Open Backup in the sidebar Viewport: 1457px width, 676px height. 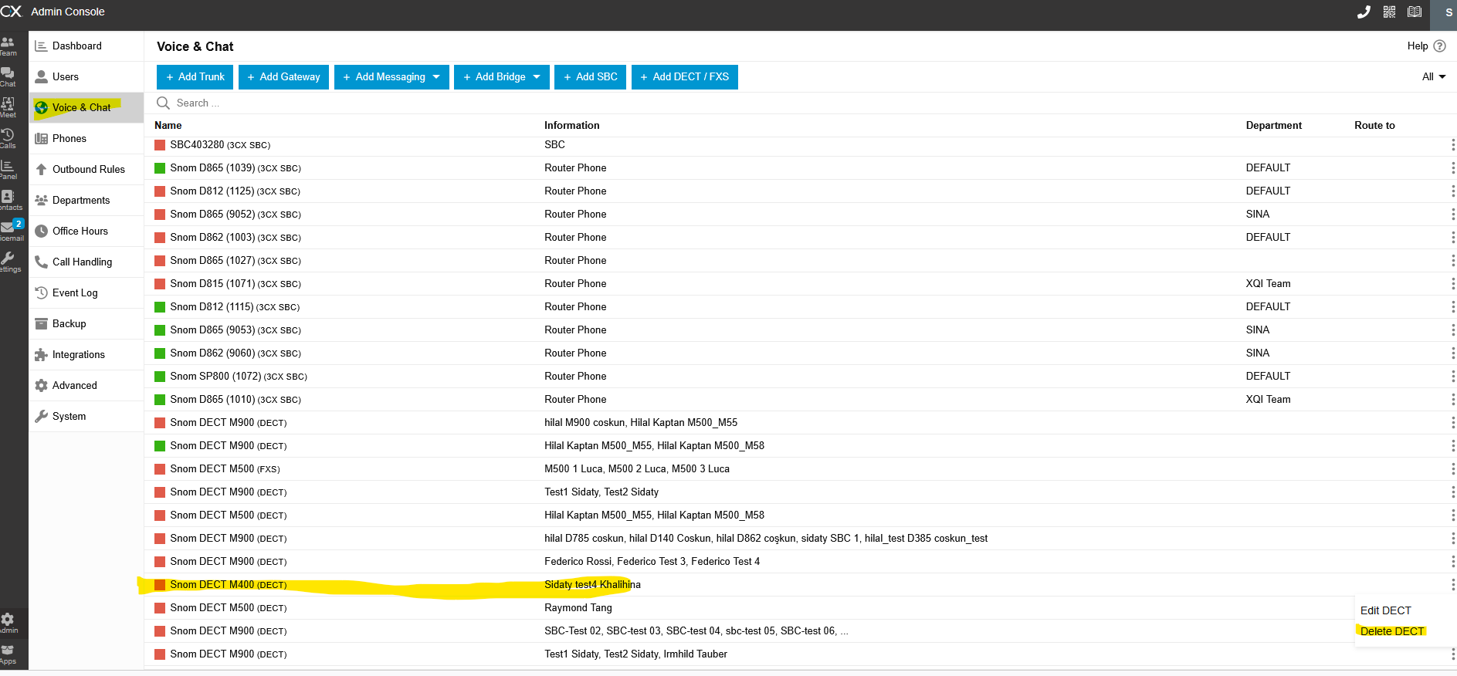[86, 324]
